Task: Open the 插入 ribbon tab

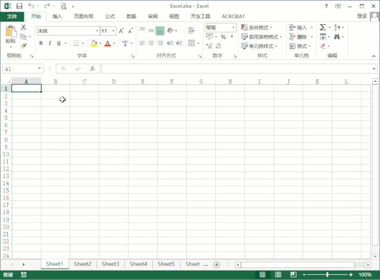Action: (57, 17)
